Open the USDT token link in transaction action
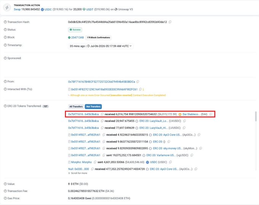 [x=90, y=10]
